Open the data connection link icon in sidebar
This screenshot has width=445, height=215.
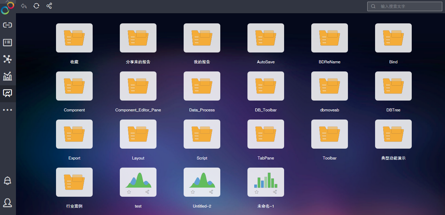click(7, 25)
